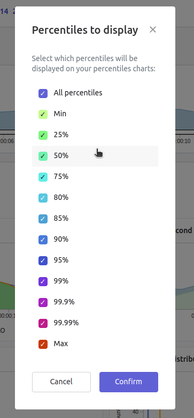Toggle the 50% percentile checkbox
The height and width of the screenshot is (418, 194).
43,156
